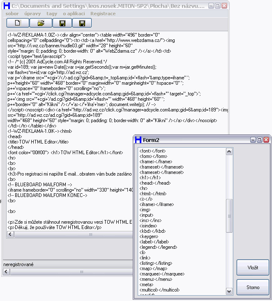Viewport: 272px width, 301px height.
Task: Click the Vložit button in Form2
Action: click(253, 268)
